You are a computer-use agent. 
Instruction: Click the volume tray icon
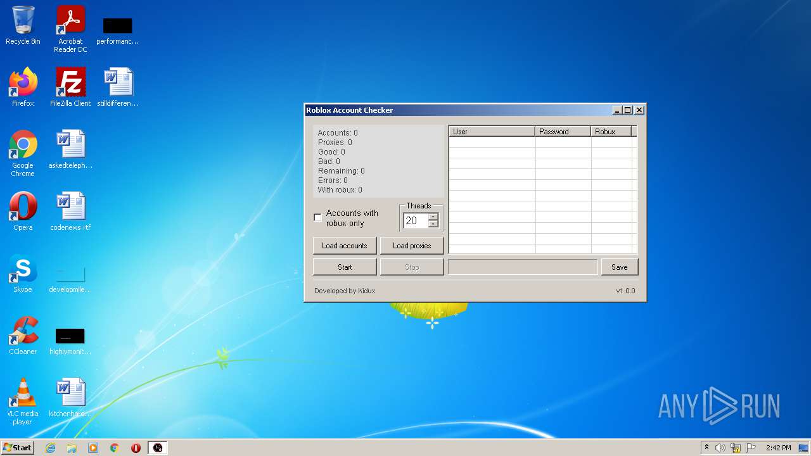720,448
